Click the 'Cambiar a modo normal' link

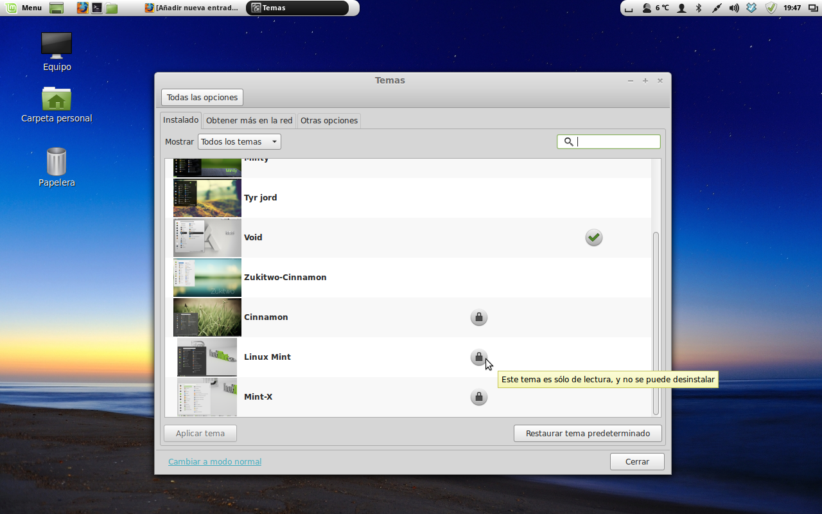tap(214, 461)
